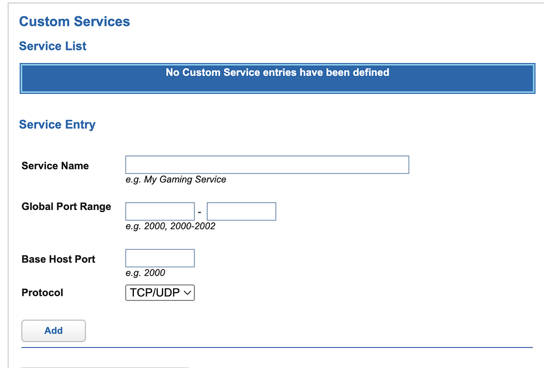
Task: Add the new service entry
Action: coord(53,330)
